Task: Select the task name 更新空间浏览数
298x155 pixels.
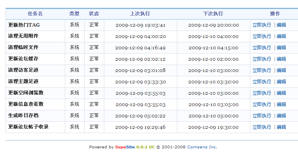Action: pos(26,93)
